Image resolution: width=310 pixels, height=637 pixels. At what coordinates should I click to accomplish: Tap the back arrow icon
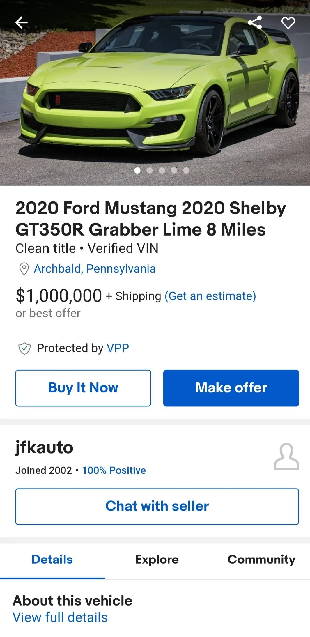[x=21, y=23]
